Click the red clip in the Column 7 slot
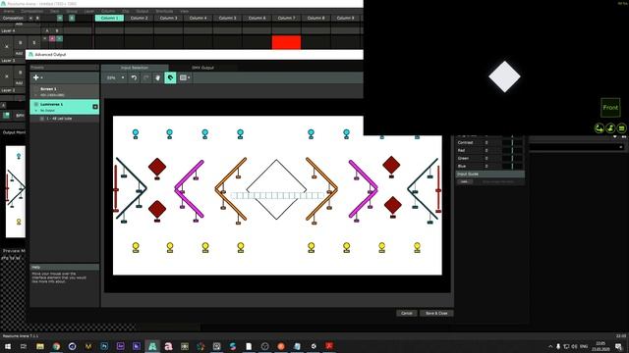The image size is (629, 353). 286,42
